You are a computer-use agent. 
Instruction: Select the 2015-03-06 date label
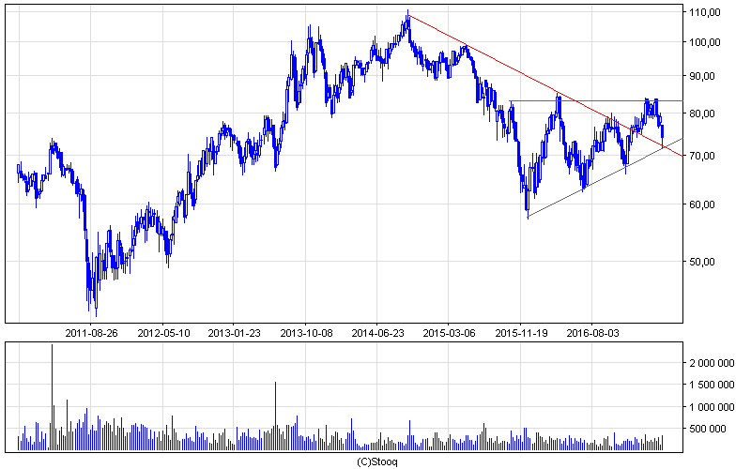coord(449,333)
